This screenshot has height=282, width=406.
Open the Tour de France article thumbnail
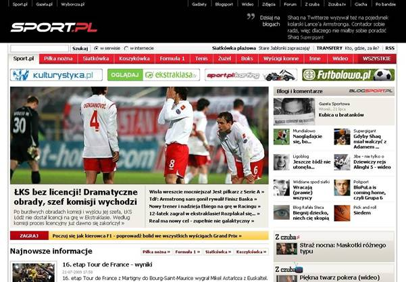pyautogui.click(x=33, y=273)
